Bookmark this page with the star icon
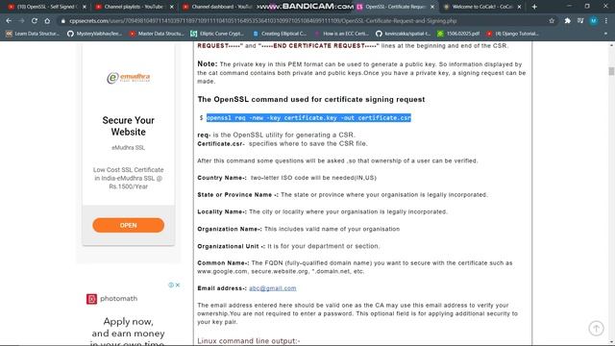The width and height of the screenshot is (615, 346). (x=552, y=21)
